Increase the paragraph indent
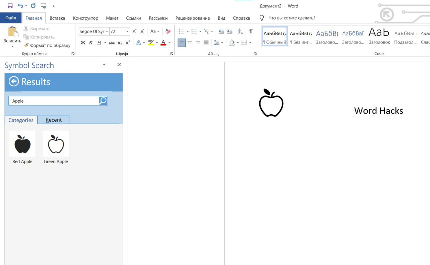 click(230, 31)
